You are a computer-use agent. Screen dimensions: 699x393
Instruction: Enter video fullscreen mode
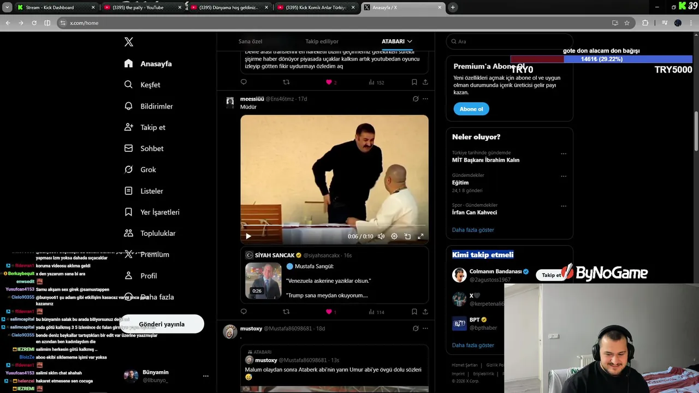[420, 236]
